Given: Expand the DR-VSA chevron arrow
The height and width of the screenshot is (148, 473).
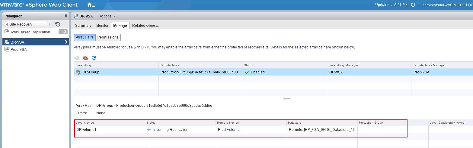Looking at the screenshot, I should pyautogui.click(x=66, y=42).
